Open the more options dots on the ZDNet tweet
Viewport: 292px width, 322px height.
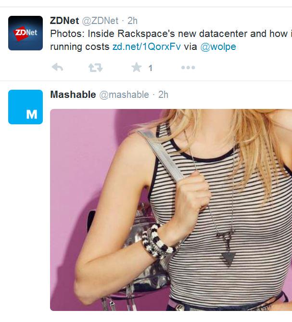[188, 68]
